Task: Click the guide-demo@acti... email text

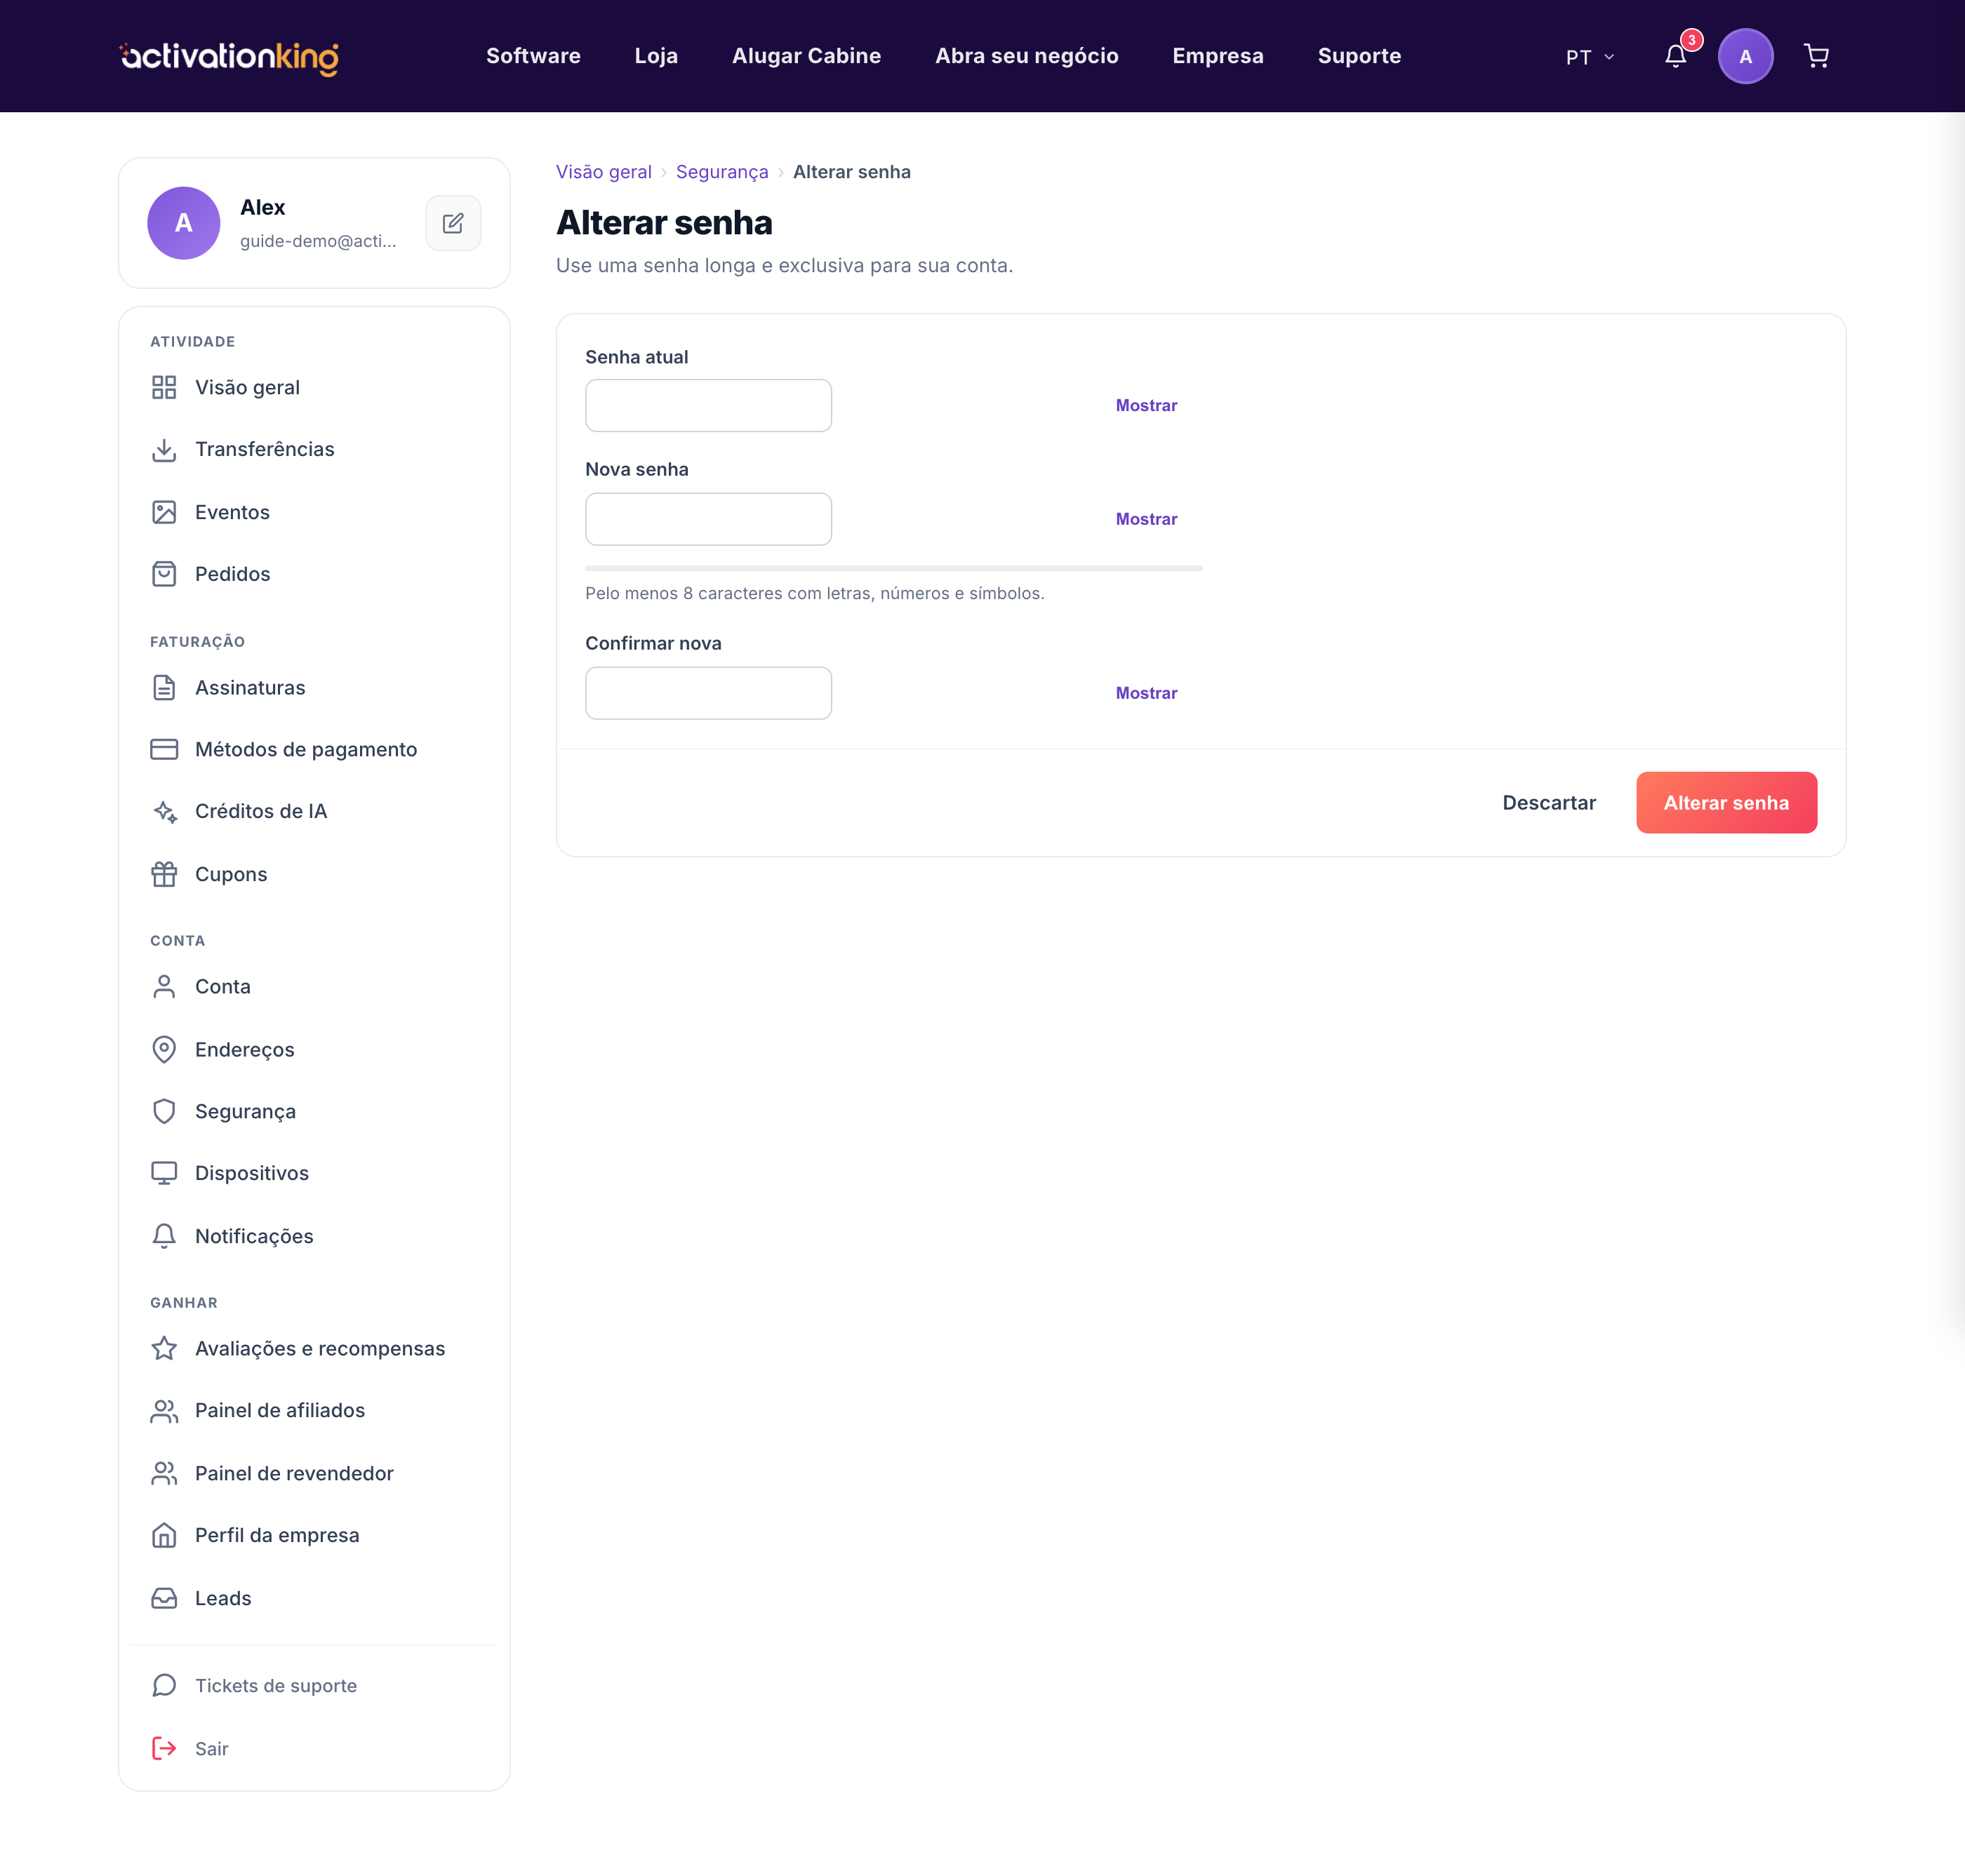Action: click(x=318, y=241)
